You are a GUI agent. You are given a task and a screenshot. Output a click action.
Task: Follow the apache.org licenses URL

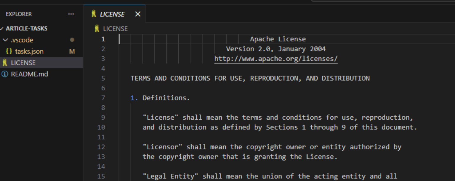(x=276, y=59)
